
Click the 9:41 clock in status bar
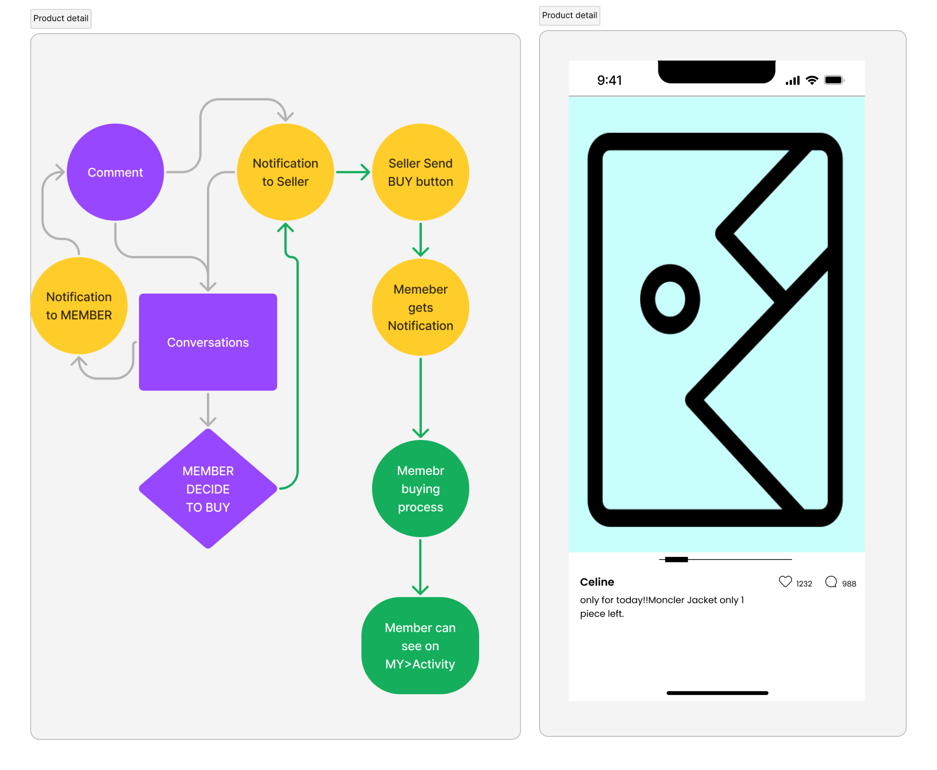(x=609, y=80)
